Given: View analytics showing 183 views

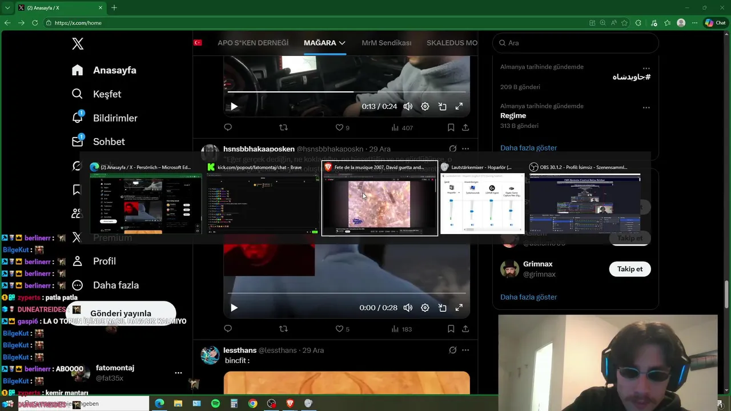Looking at the screenshot, I should coord(402,329).
